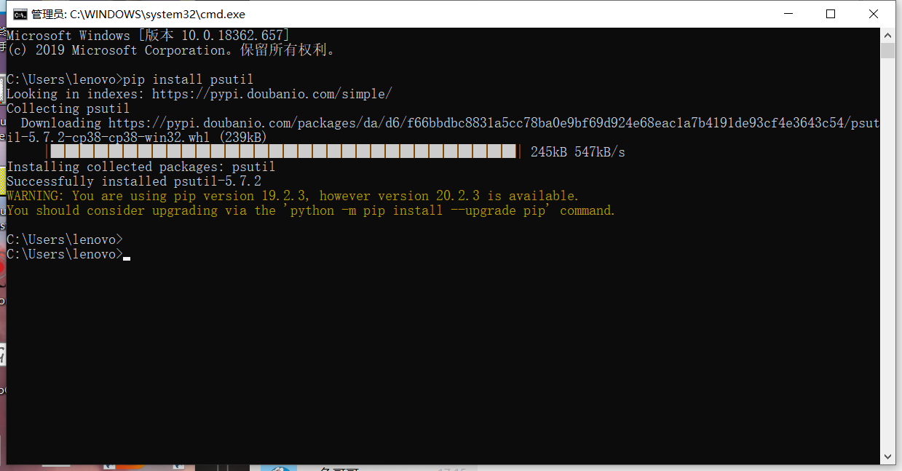This screenshot has width=902, height=471.
Task: Click the window title text C:\WINDOWS\system32\cmd.exe
Action: tap(158, 15)
